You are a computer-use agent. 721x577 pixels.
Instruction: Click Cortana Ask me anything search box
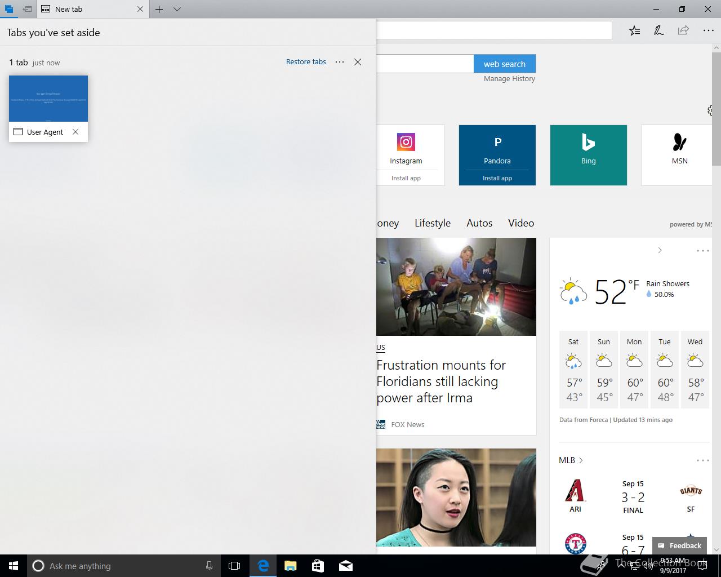coord(123,566)
